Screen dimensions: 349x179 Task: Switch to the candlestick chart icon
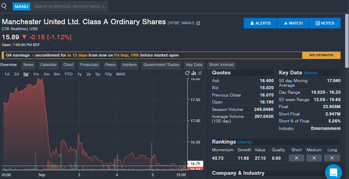click(200, 73)
